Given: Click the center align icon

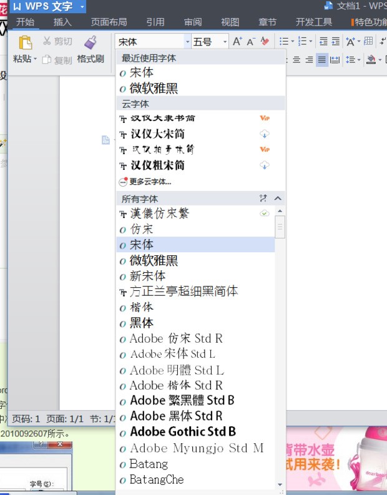Looking at the screenshot, I should click(296, 60).
